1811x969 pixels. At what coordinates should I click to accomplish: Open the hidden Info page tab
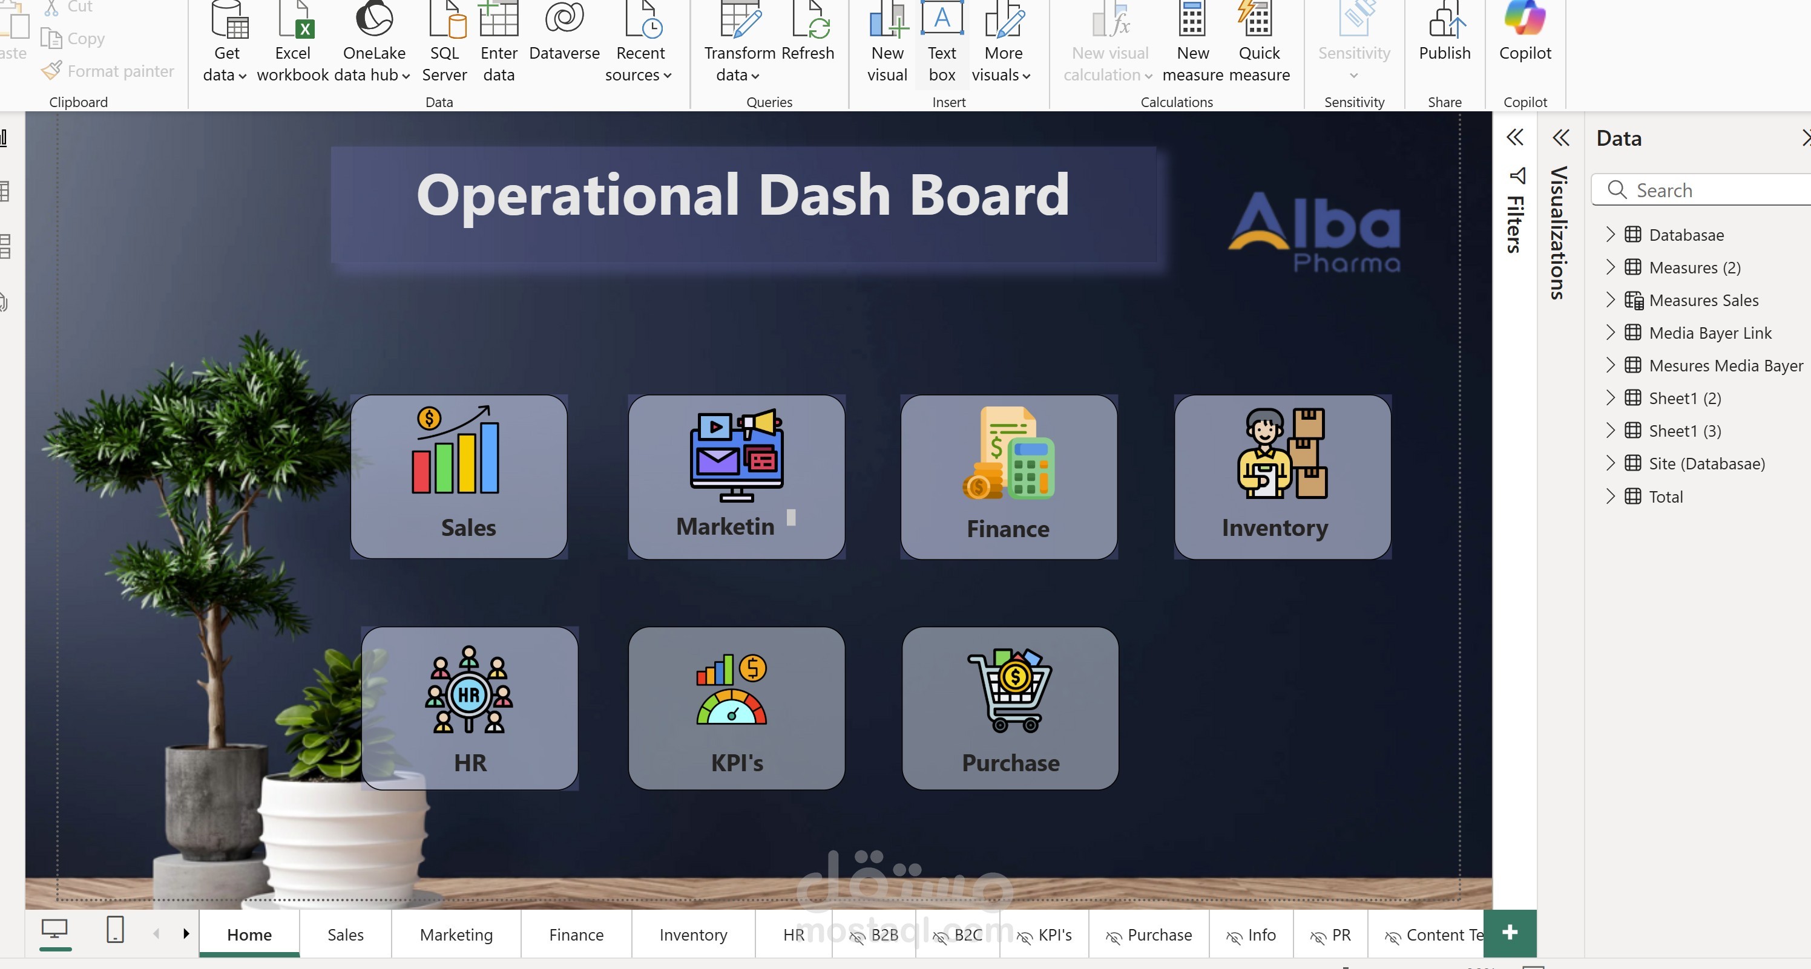pyautogui.click(x=1251, y=934)
